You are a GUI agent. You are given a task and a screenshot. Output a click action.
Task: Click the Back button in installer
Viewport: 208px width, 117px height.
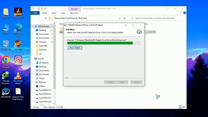point(110,82)
